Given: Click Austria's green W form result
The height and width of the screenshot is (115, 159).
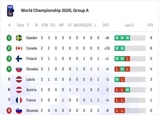Looking at the screenshot, I should click(127, 90).
